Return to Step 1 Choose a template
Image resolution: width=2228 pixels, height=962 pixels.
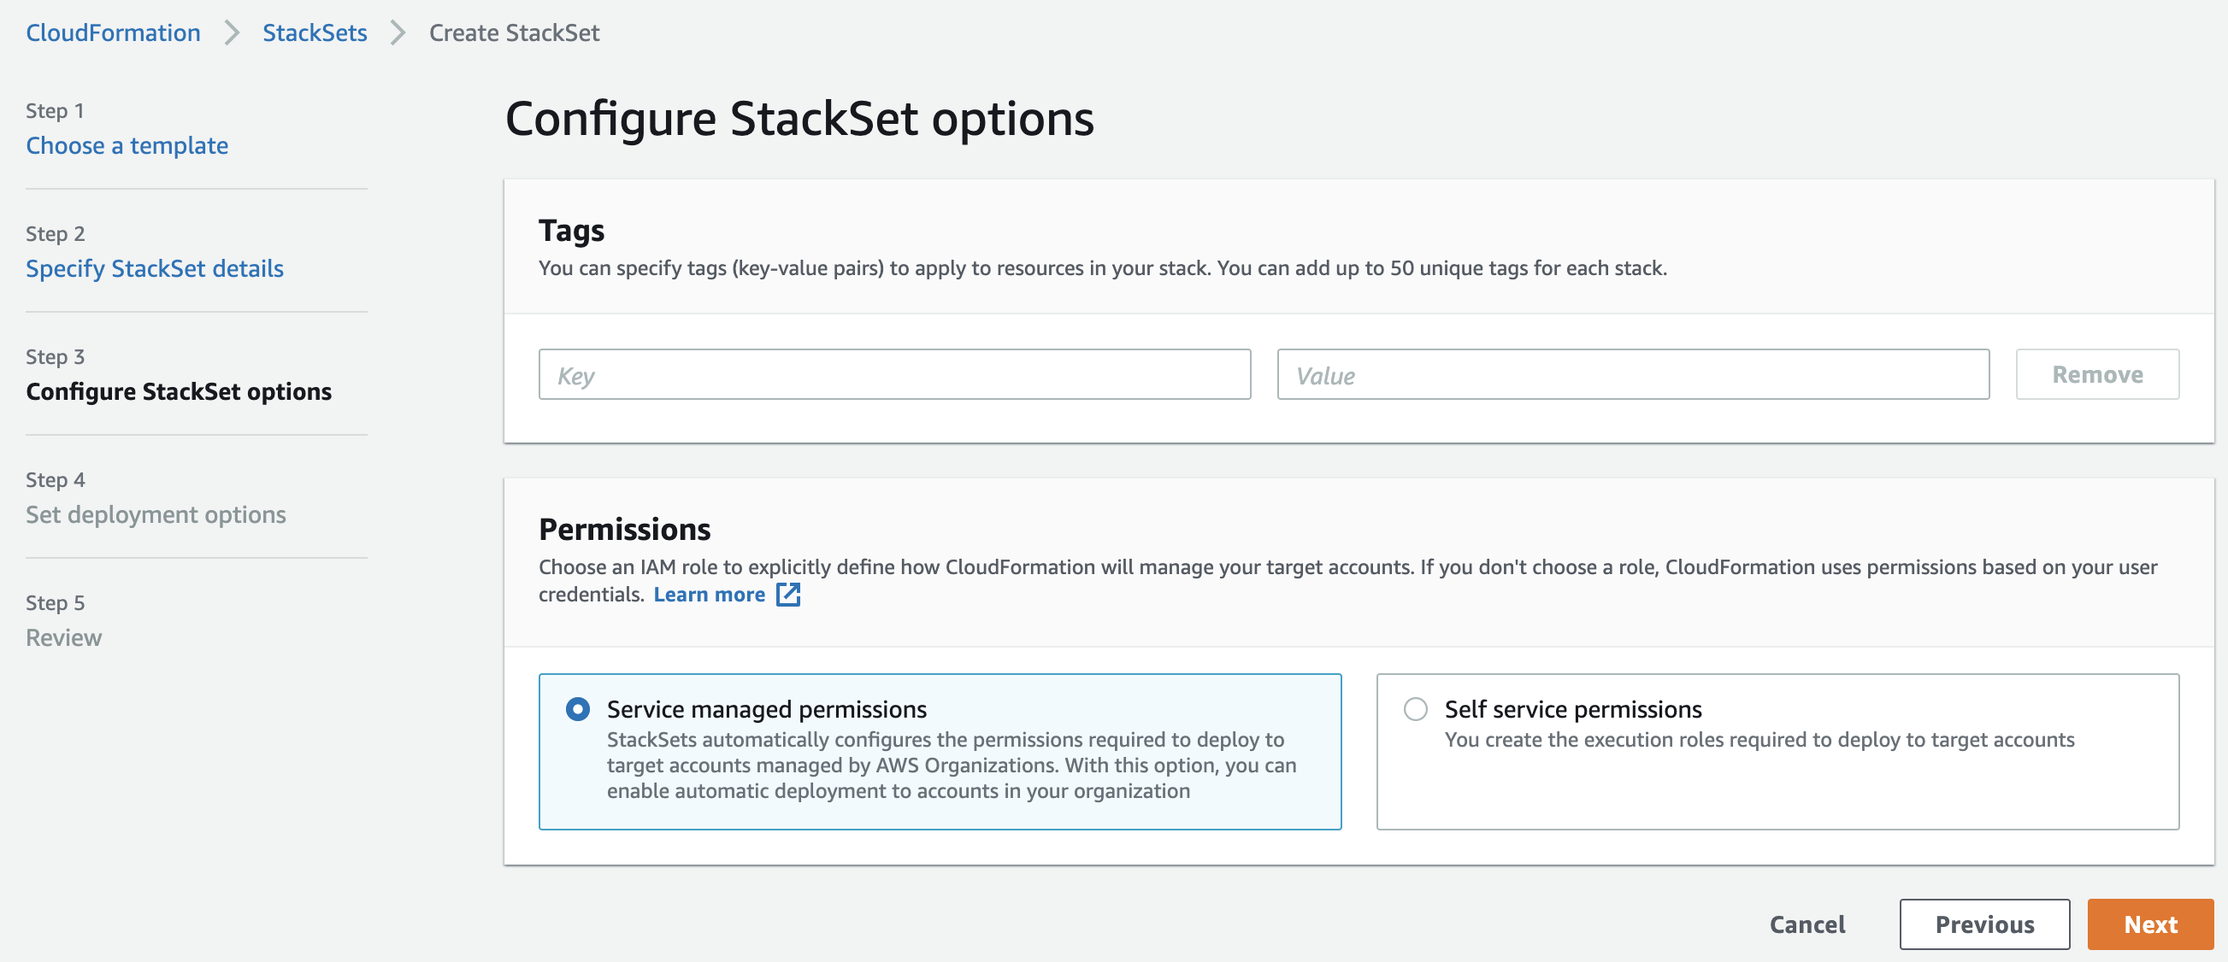[127, 145]
